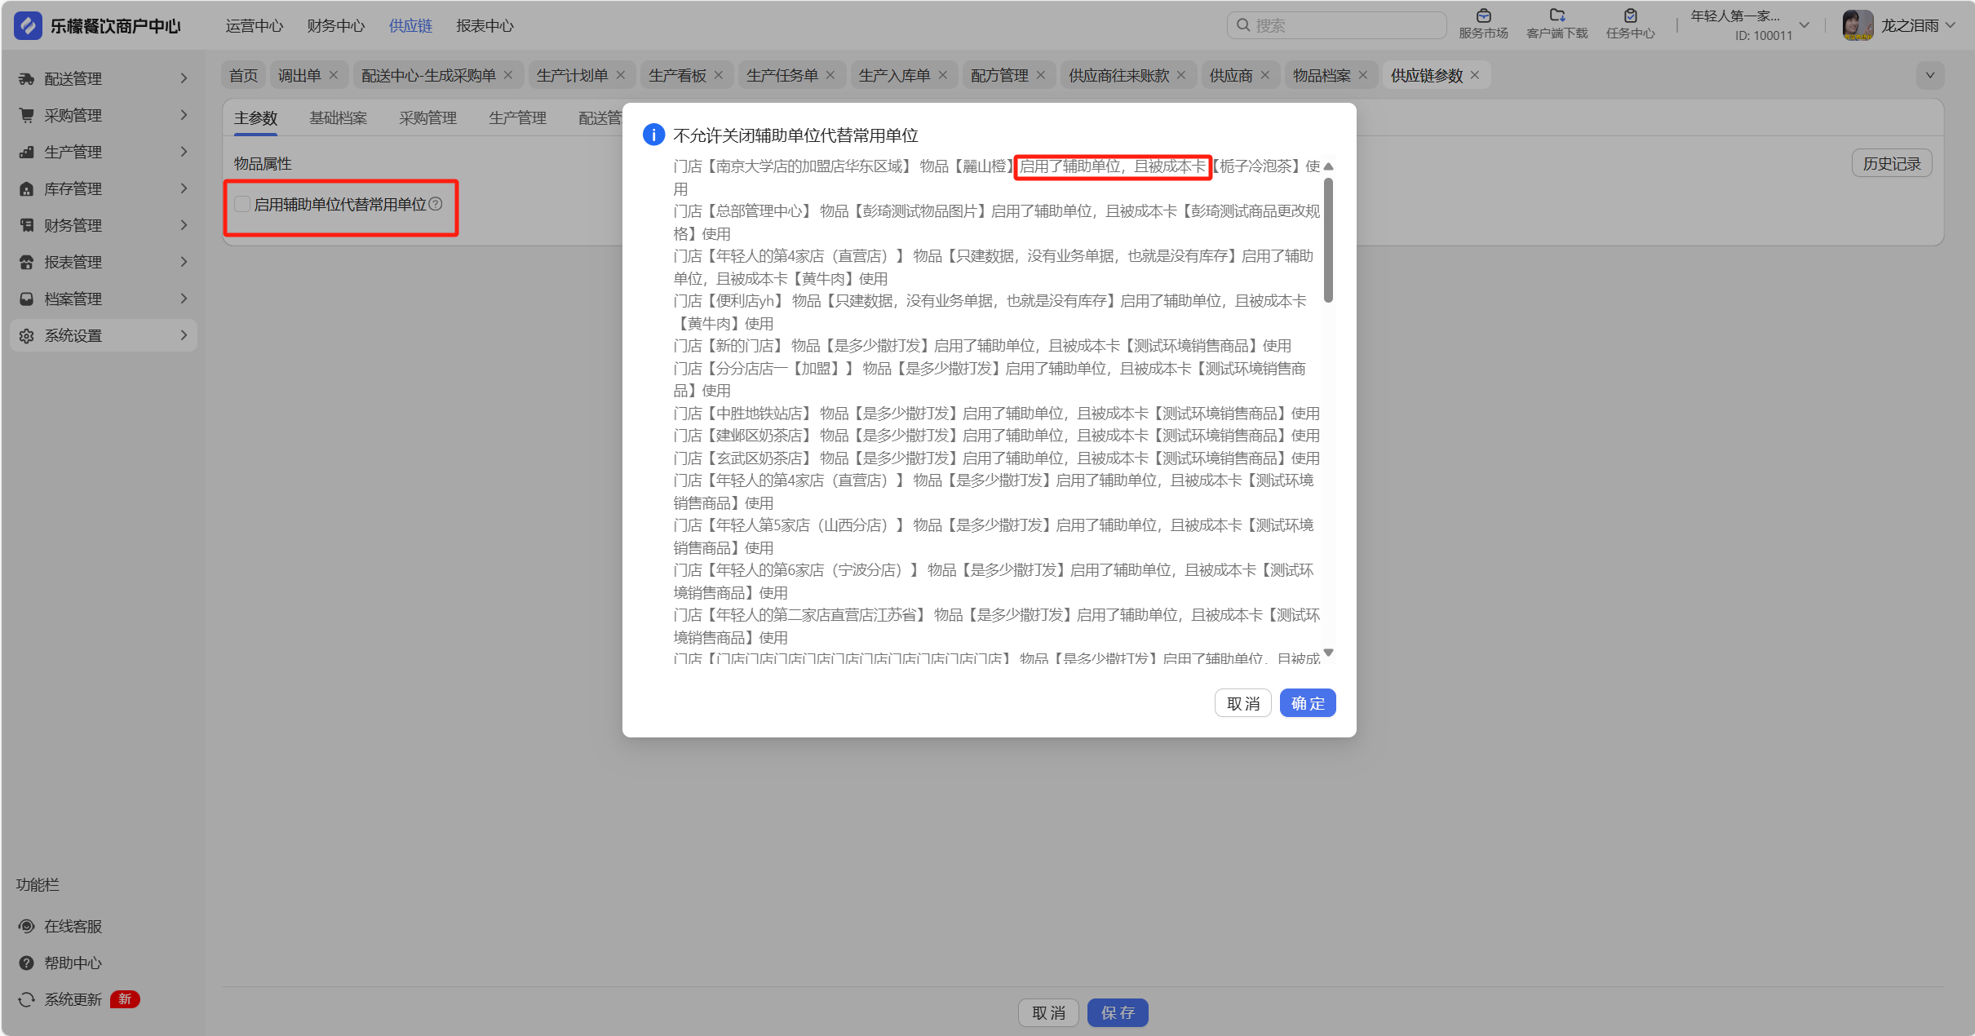Open the store selector dropdown 年轻人第一家
The height and width of the screenshot is (1036, 1975).
[x=1805, y=25]
